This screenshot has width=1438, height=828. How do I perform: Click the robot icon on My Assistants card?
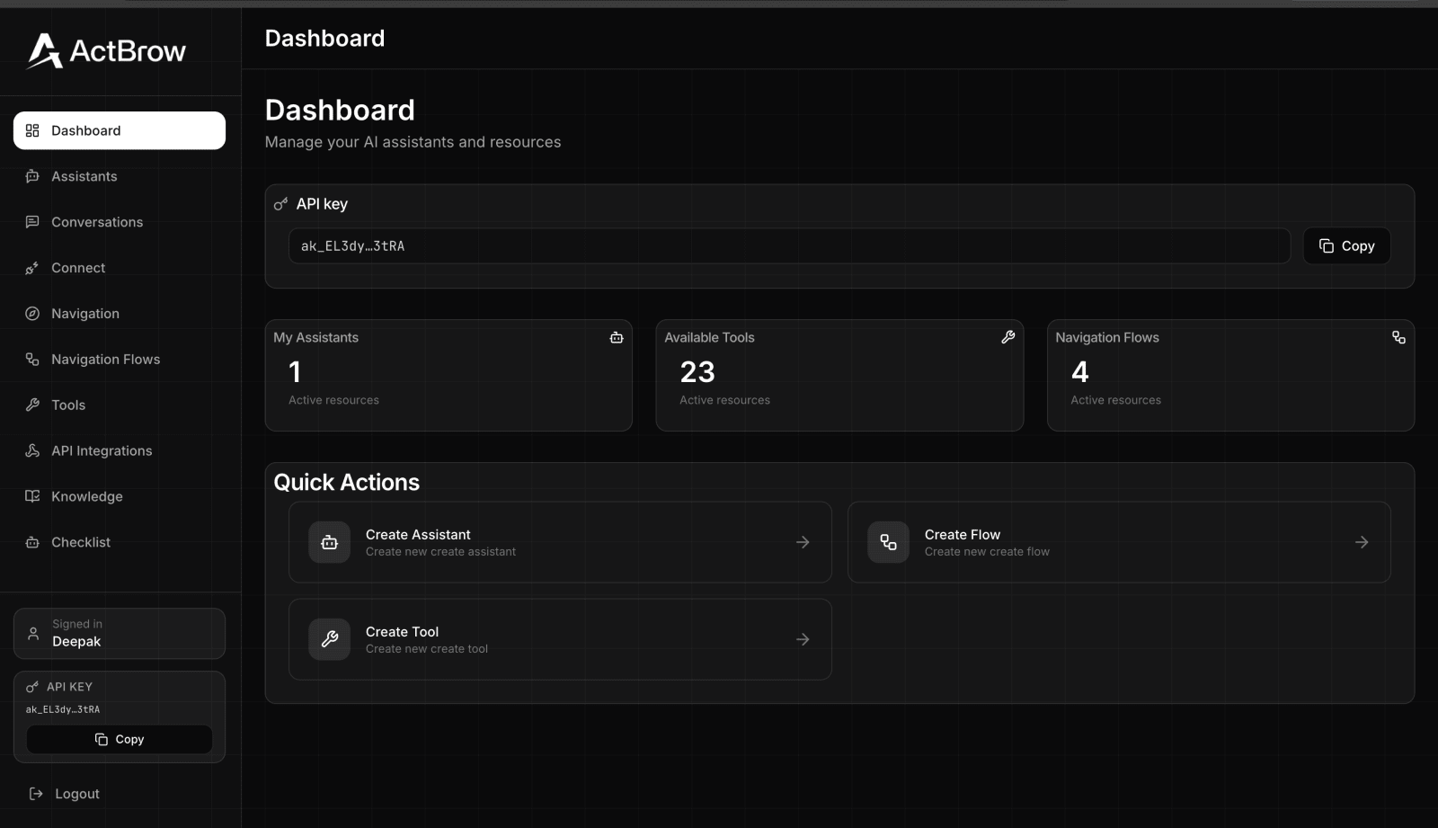[x=617, y=337]
